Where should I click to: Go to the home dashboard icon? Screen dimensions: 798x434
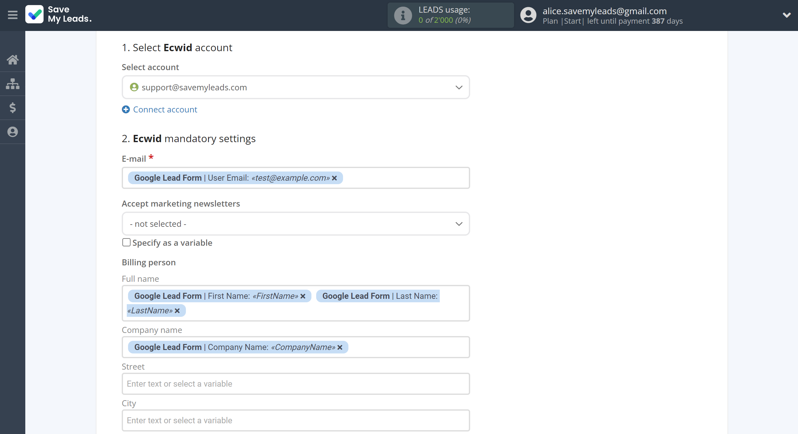tap(13, 59)
